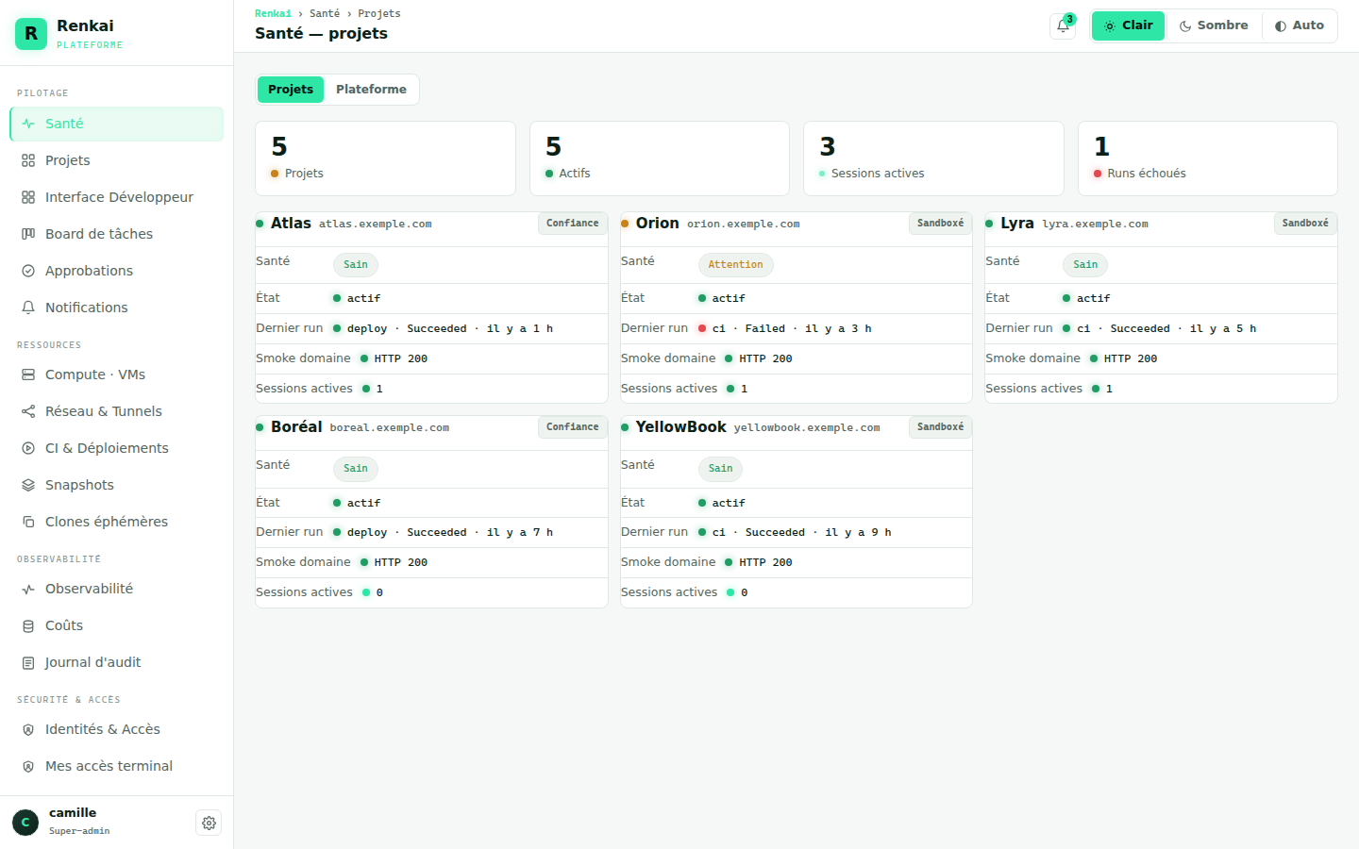Set theme to Auto
The image size is (1359, 849).
click(1300, 25)
